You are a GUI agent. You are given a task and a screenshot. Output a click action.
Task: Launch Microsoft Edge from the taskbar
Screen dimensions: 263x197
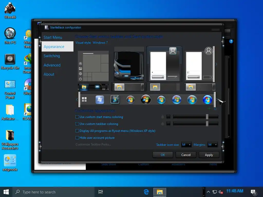click(146, 192)
